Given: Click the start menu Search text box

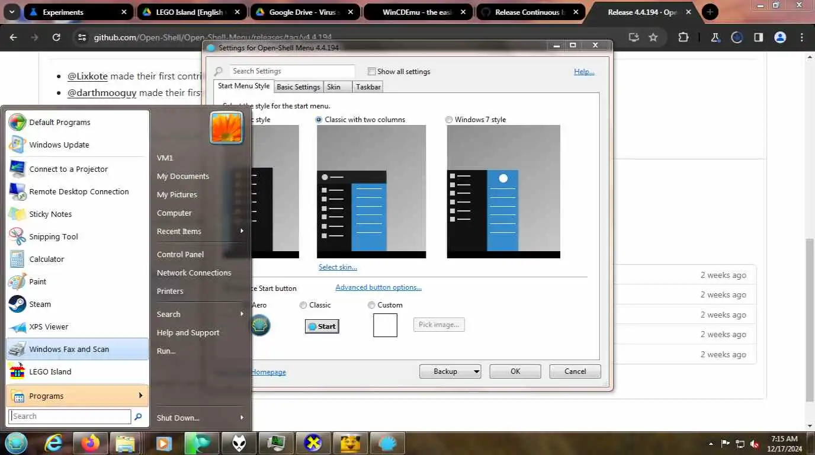Looking at the screenshot, I should (70, 416).
